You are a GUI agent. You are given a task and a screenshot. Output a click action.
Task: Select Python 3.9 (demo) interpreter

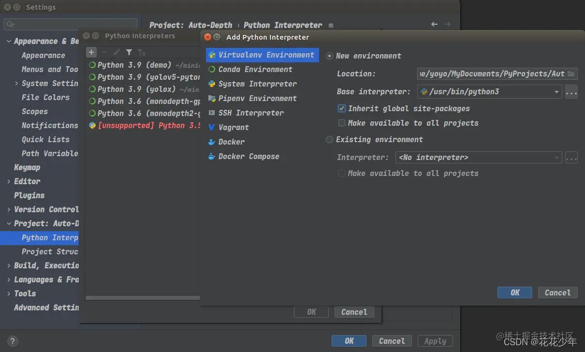(144, 65)
